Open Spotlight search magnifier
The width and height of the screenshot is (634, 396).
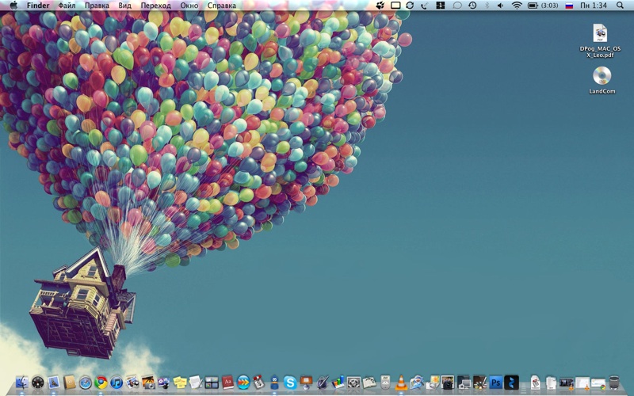[x=620, y=6]
